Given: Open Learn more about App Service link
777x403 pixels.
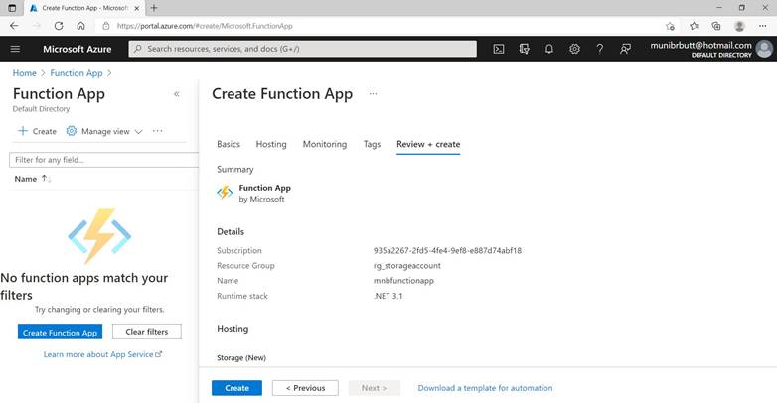Looking at the screenshot, I should (x=102, y=354).
